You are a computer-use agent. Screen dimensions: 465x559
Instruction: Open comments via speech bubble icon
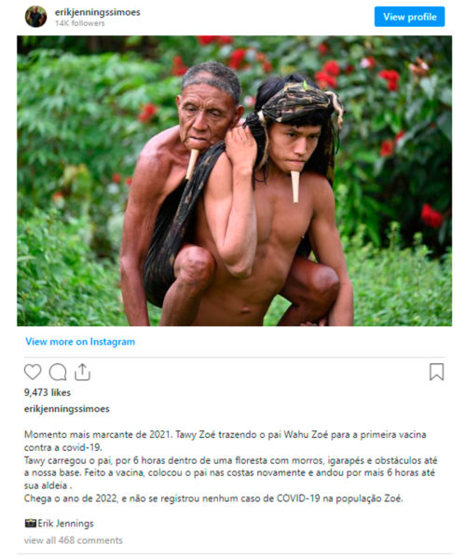58,372
